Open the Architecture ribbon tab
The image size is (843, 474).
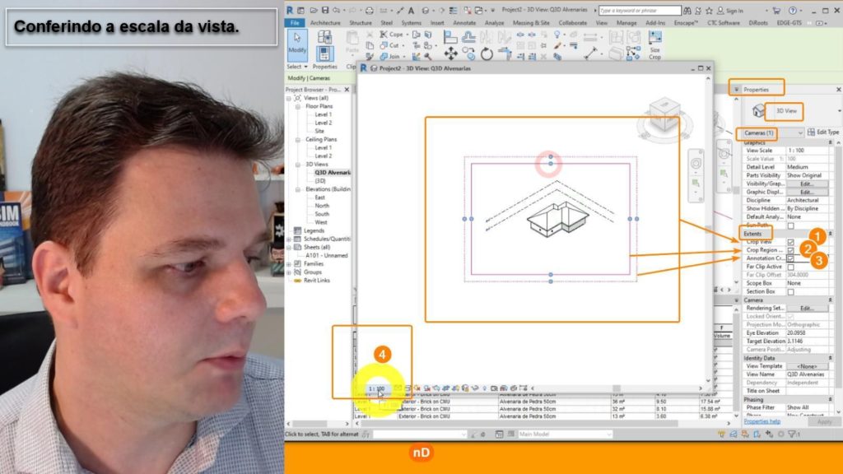point(324,23)
